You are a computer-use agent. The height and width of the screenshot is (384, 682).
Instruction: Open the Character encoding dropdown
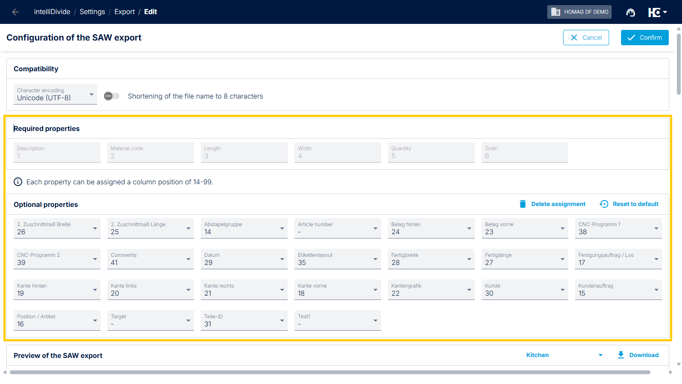[x=55, y=94]
